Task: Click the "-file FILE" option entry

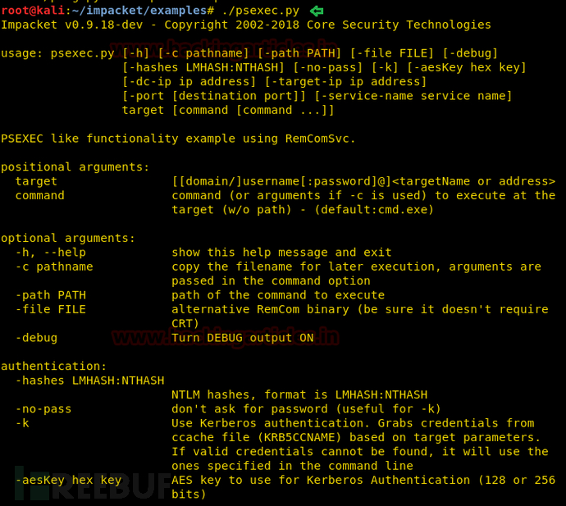Action: [51, 309]
